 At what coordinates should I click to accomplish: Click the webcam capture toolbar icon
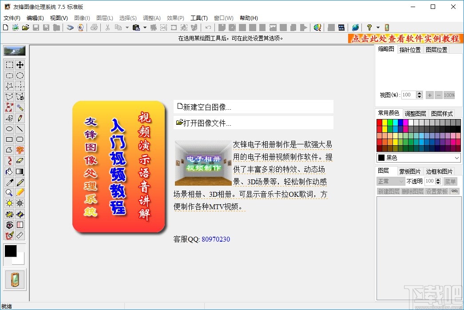(80, 28)
